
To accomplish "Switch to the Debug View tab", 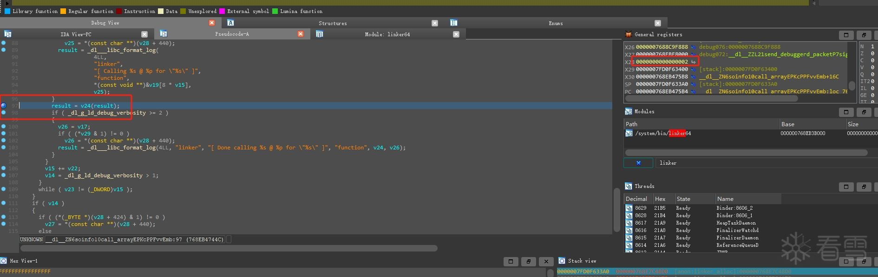I will click(105, 23).
